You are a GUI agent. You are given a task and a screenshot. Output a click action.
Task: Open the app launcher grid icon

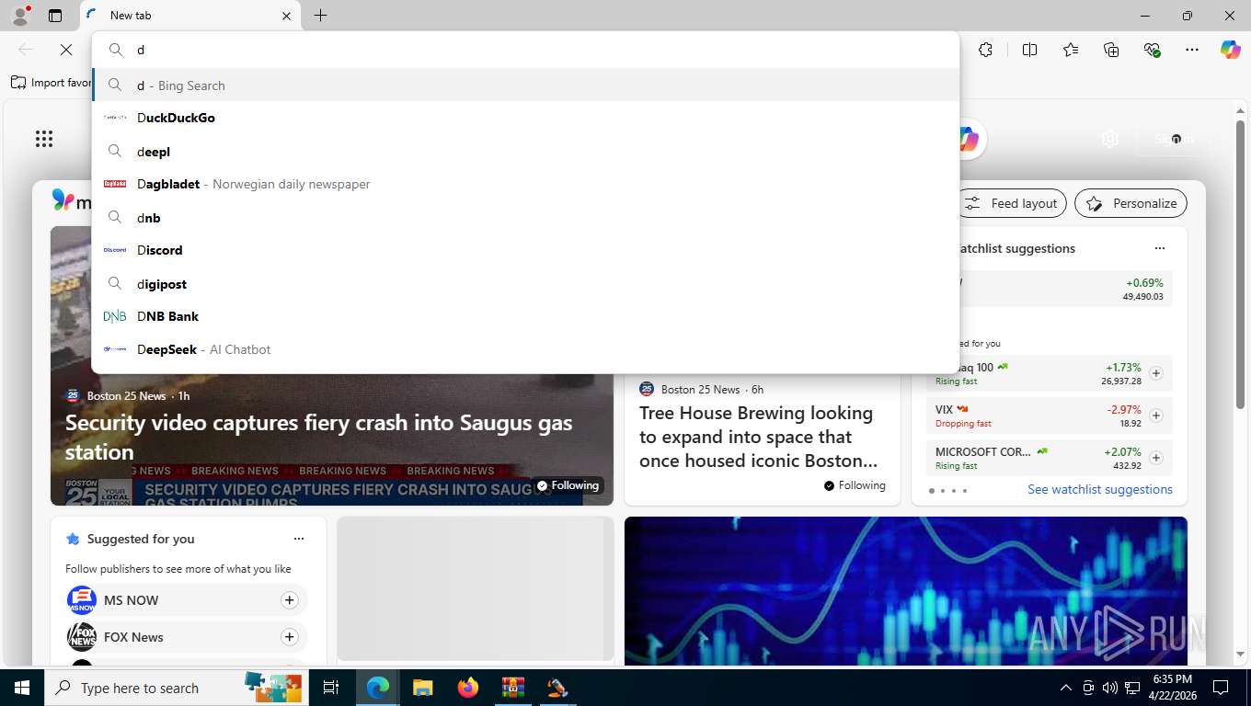click(x=44, y=139)
